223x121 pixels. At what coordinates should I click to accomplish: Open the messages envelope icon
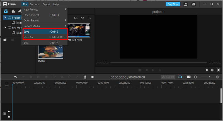coord(193,4)
